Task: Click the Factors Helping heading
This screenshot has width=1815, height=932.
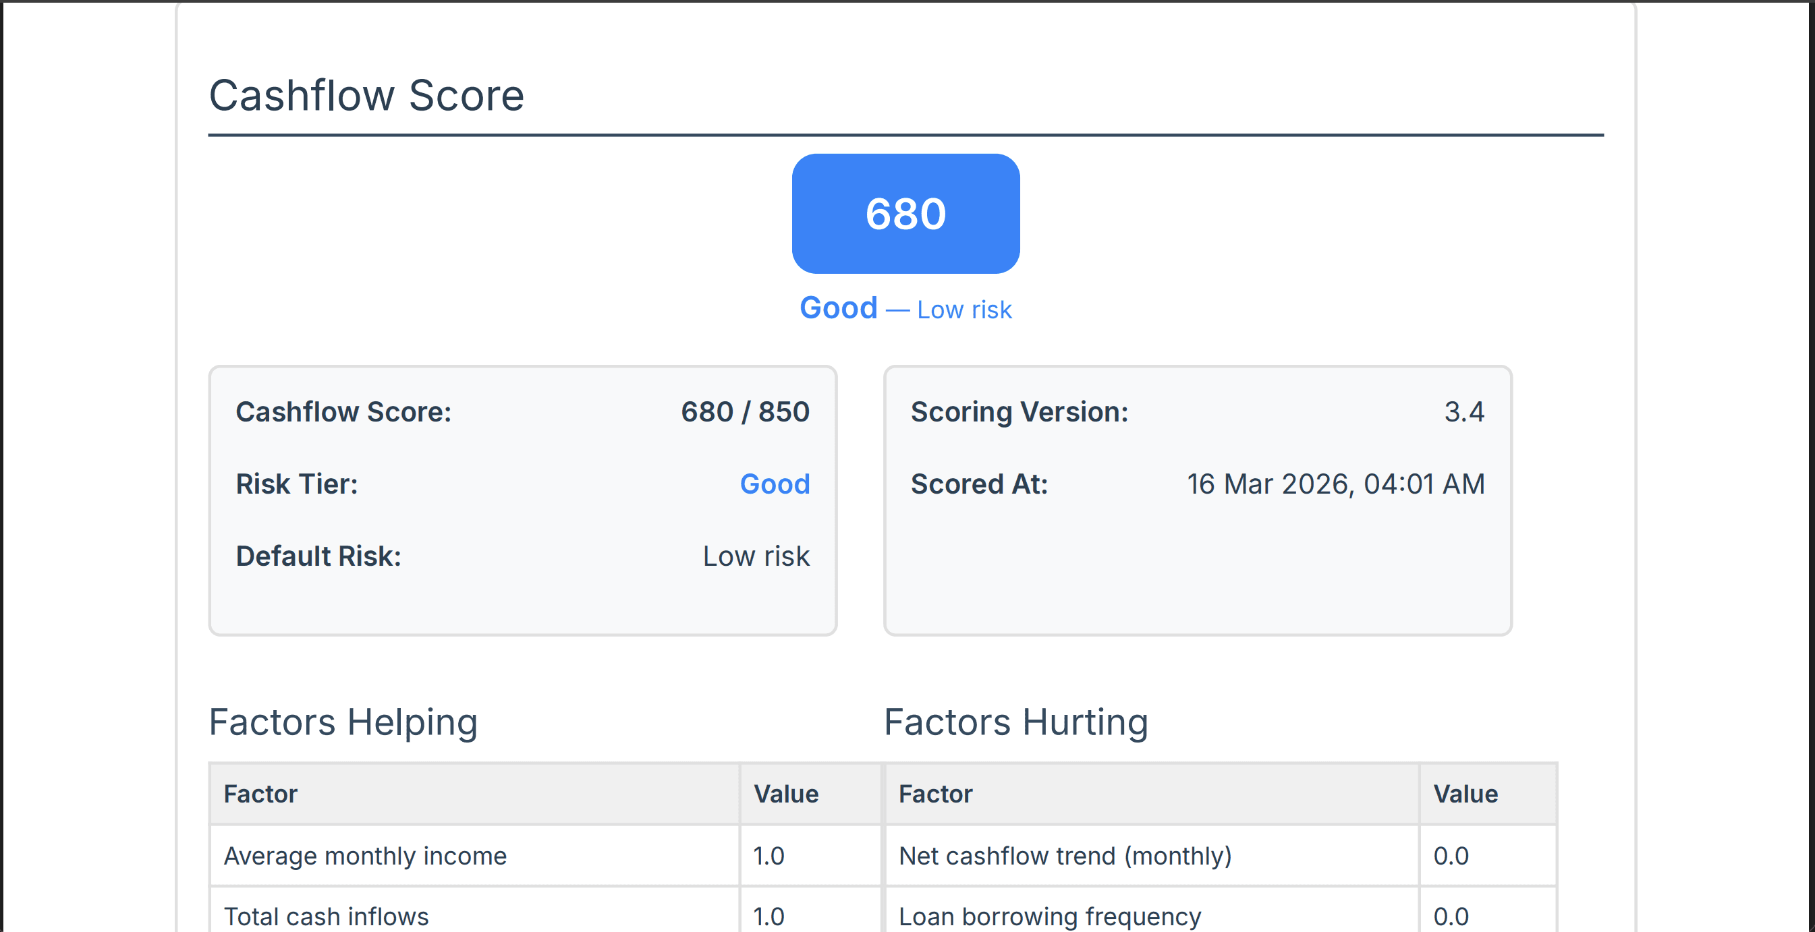Action: [x=343, y=722]
